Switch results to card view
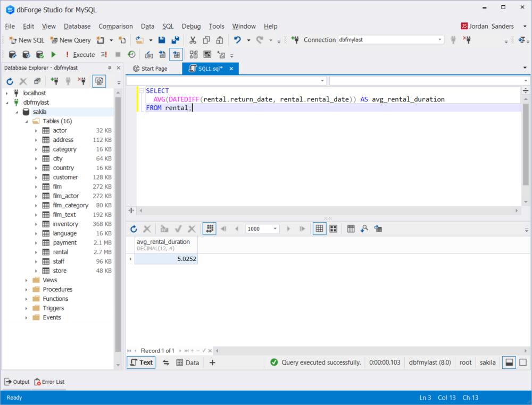Image resolution: width=532 pixels, height=405 pixels. pyautogui.click(x=334, y=229)
